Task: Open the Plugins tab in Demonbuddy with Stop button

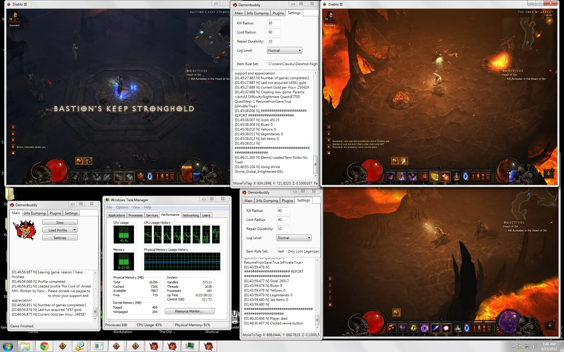Action: [55, 213]
